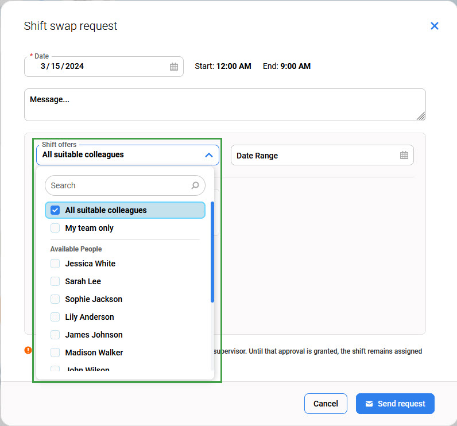Click the search magnifier icon

tap(195, 185)
